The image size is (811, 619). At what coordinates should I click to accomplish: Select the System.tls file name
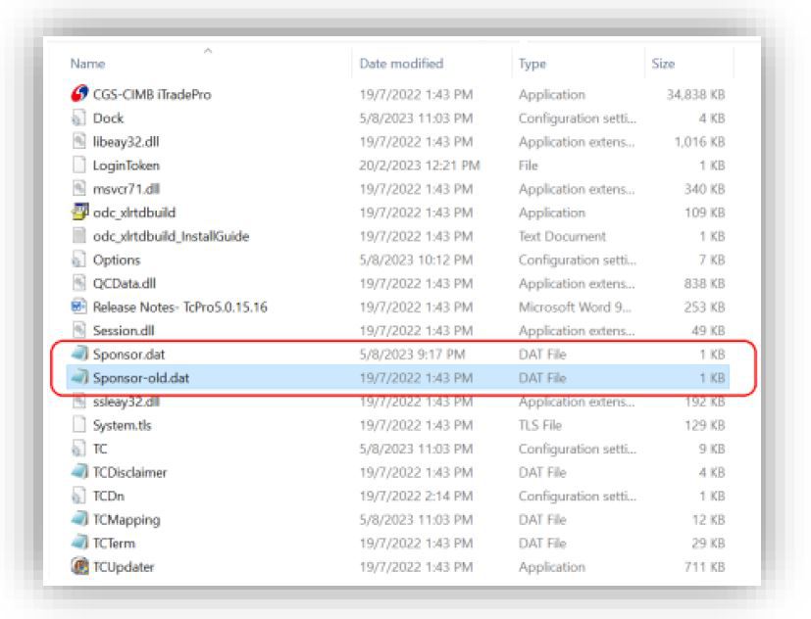tap(123, 425)
